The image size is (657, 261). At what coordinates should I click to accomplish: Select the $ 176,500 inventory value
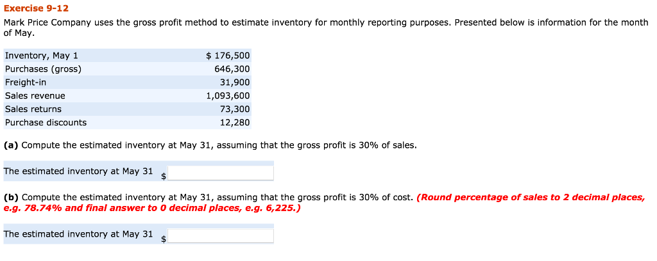(x=228, y=56)
